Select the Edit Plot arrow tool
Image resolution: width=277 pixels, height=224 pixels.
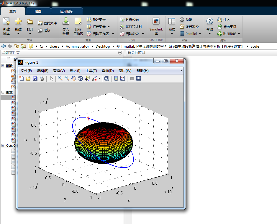(51, 78)
